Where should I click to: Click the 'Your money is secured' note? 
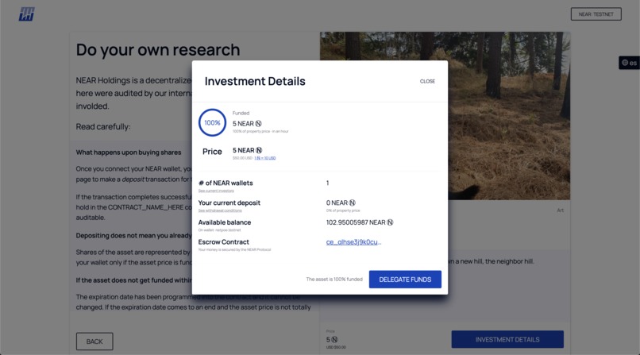click(x=234, y=249)
